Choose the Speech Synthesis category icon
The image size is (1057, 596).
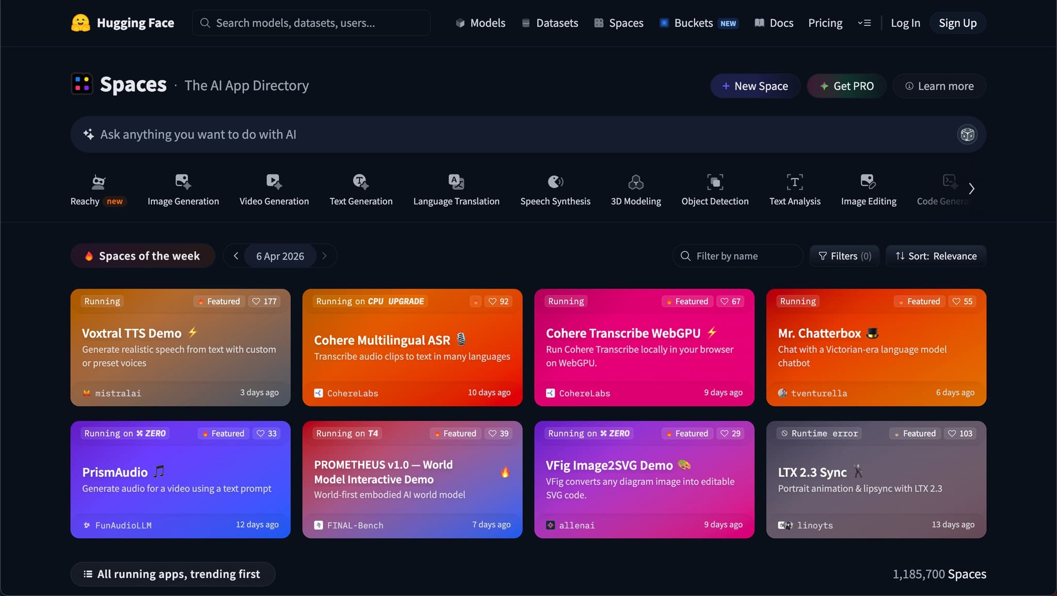[x=555, y=182]
